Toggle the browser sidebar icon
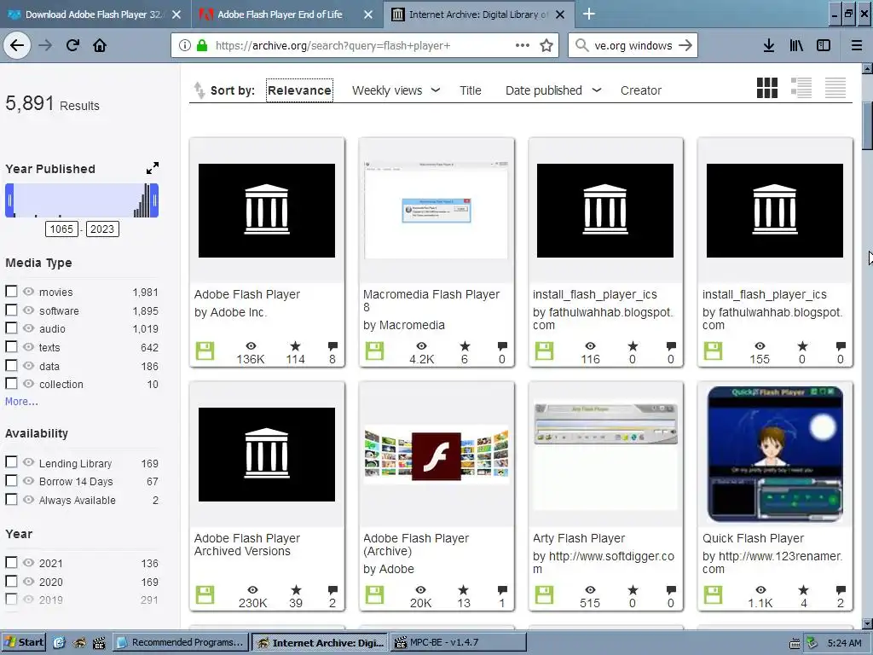The width and height of the screenshot is (873, 655). click(824, 46)
